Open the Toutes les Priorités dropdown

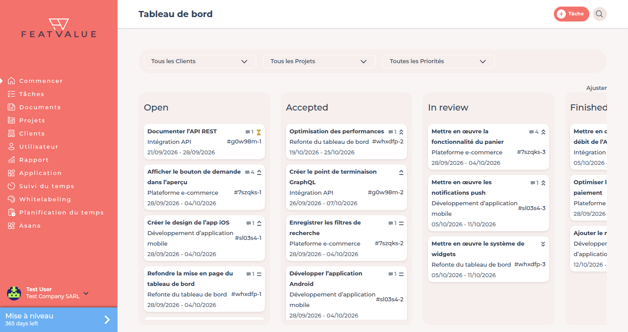tap(439, 61)
